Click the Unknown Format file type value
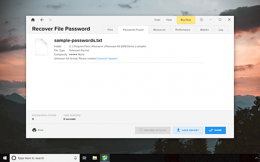The image size is (260, 162). point(79,50)
